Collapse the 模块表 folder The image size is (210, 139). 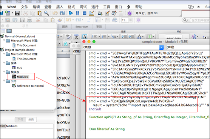[x=4, y=72]
